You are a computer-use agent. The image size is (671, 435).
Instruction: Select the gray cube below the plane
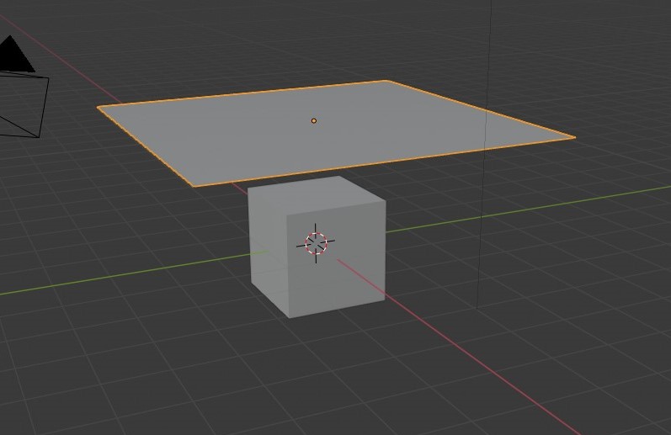[x=317, y=247]
